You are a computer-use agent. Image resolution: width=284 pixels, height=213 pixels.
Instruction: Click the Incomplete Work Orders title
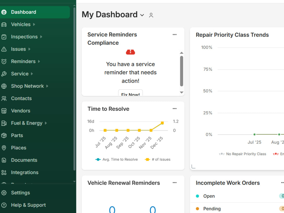[x=228, y=183]
